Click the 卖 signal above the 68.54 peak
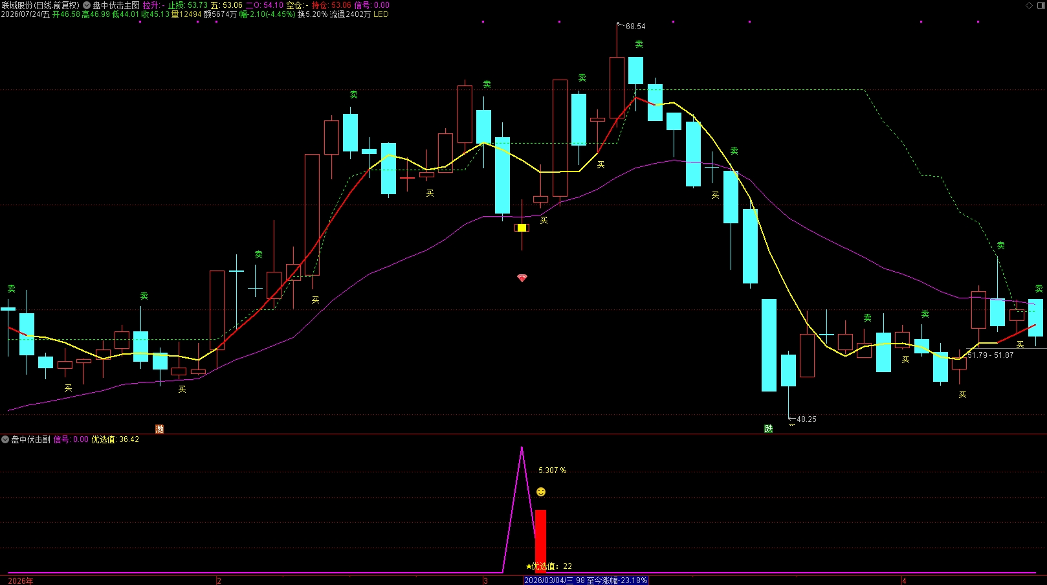This screenshot has height=585, width=1047. click(x=639, y=45)
